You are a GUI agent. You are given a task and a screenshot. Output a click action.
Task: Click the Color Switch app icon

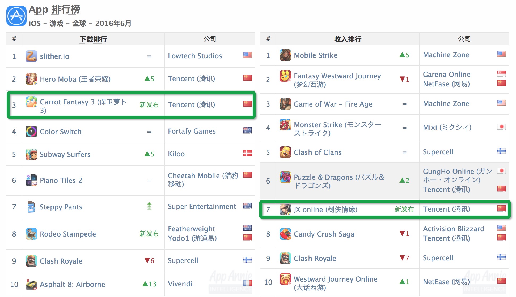pyautogui.click(x=31, y=132)
